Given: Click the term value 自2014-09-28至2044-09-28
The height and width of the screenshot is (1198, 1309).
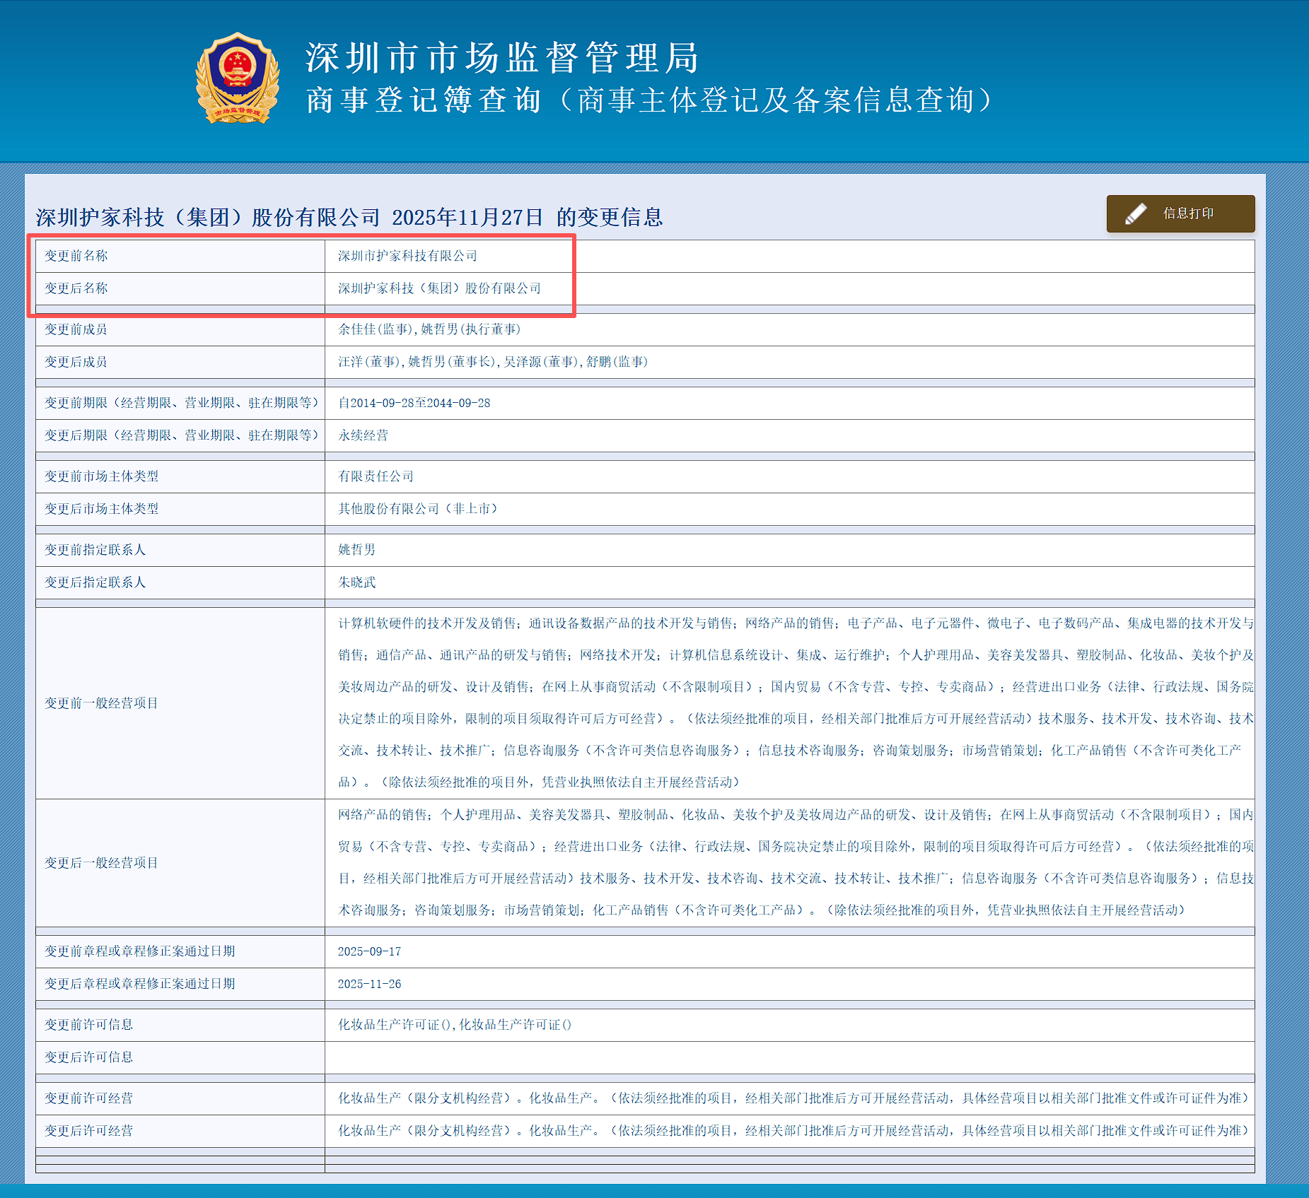Looking at the screenshot, I should 414,403.
